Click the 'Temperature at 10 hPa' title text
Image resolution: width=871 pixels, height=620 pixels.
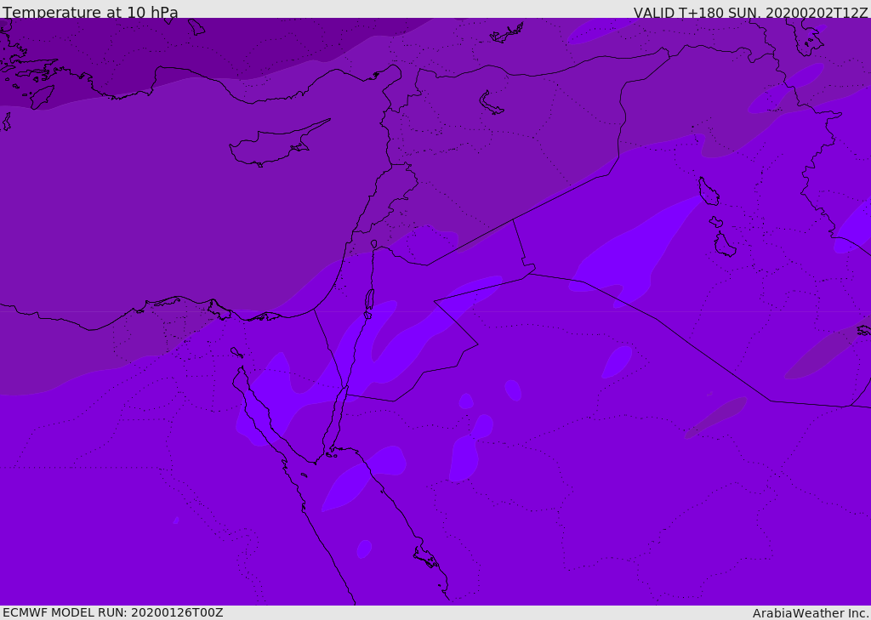(x=90, y=12)
